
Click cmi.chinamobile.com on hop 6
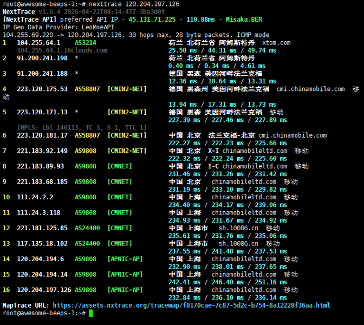292,135
